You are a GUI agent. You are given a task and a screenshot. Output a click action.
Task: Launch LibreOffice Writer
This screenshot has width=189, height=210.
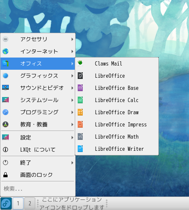coord(117,149)
